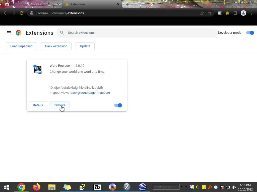Open the taskbar clock showing 6:16 PM
This screenshot has height=192, width=257.
click(245, 187)
